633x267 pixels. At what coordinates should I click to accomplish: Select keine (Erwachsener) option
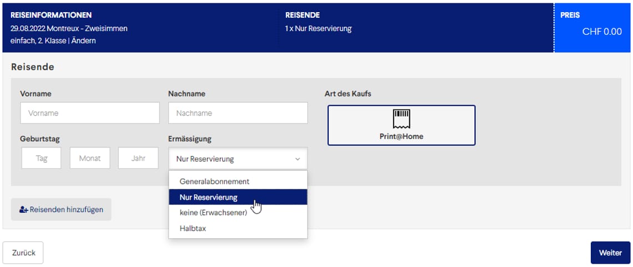tap(213, 213)
